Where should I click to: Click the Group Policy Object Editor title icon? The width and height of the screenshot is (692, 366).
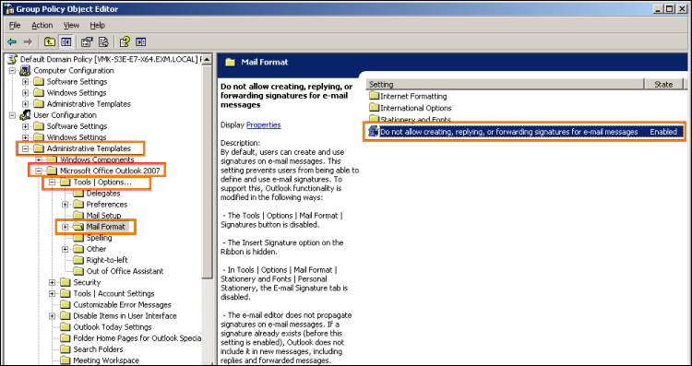click(x=10, y=9)
